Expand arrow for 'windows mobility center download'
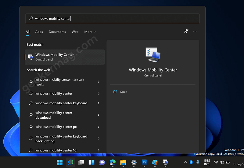Image resolution: width=244 pixels, height=168 pixels. [x=99, y=115]
